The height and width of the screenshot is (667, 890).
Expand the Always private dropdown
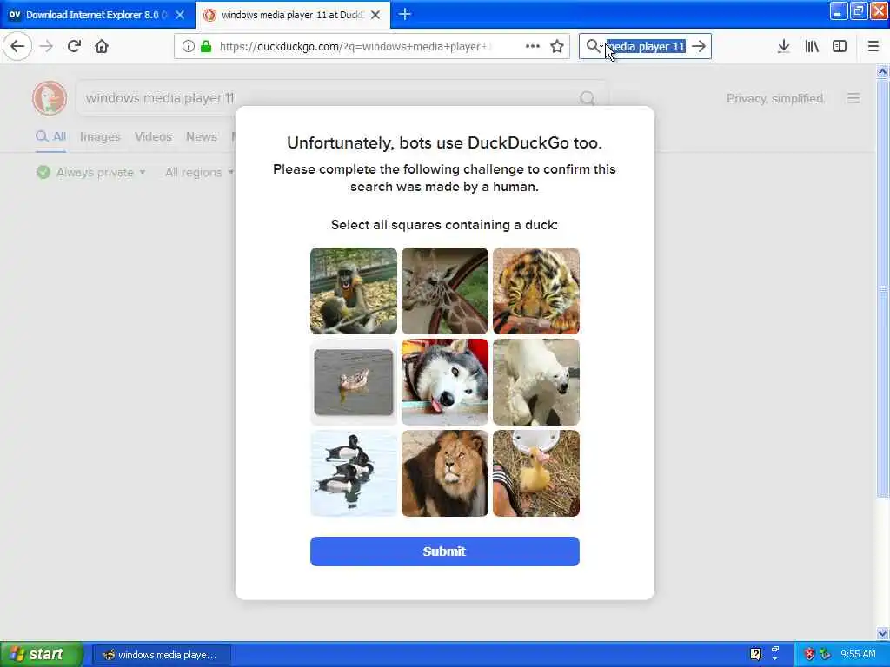[91, 172]
